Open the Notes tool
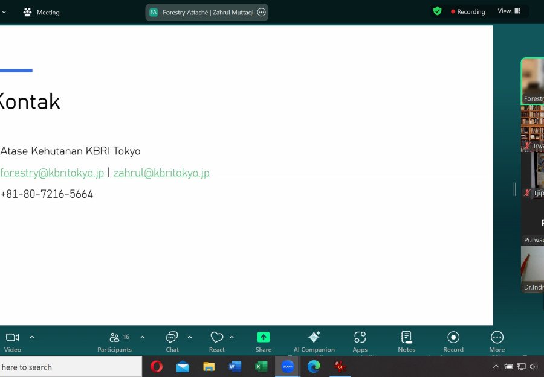The image size is (544, 377). point(407,342)
